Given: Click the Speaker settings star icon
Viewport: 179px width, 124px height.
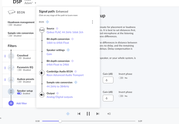Looking at the screenshot, I should 68,50.
